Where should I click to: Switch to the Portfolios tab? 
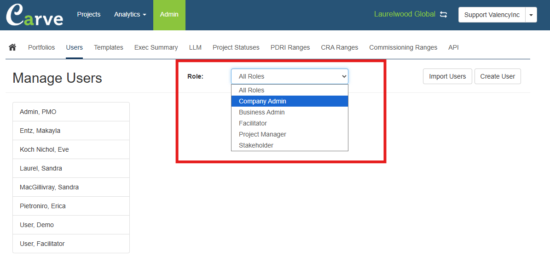(x=41, y=47)
